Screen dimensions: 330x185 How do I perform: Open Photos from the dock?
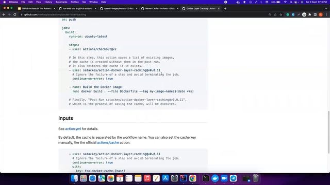coord(111,178)
